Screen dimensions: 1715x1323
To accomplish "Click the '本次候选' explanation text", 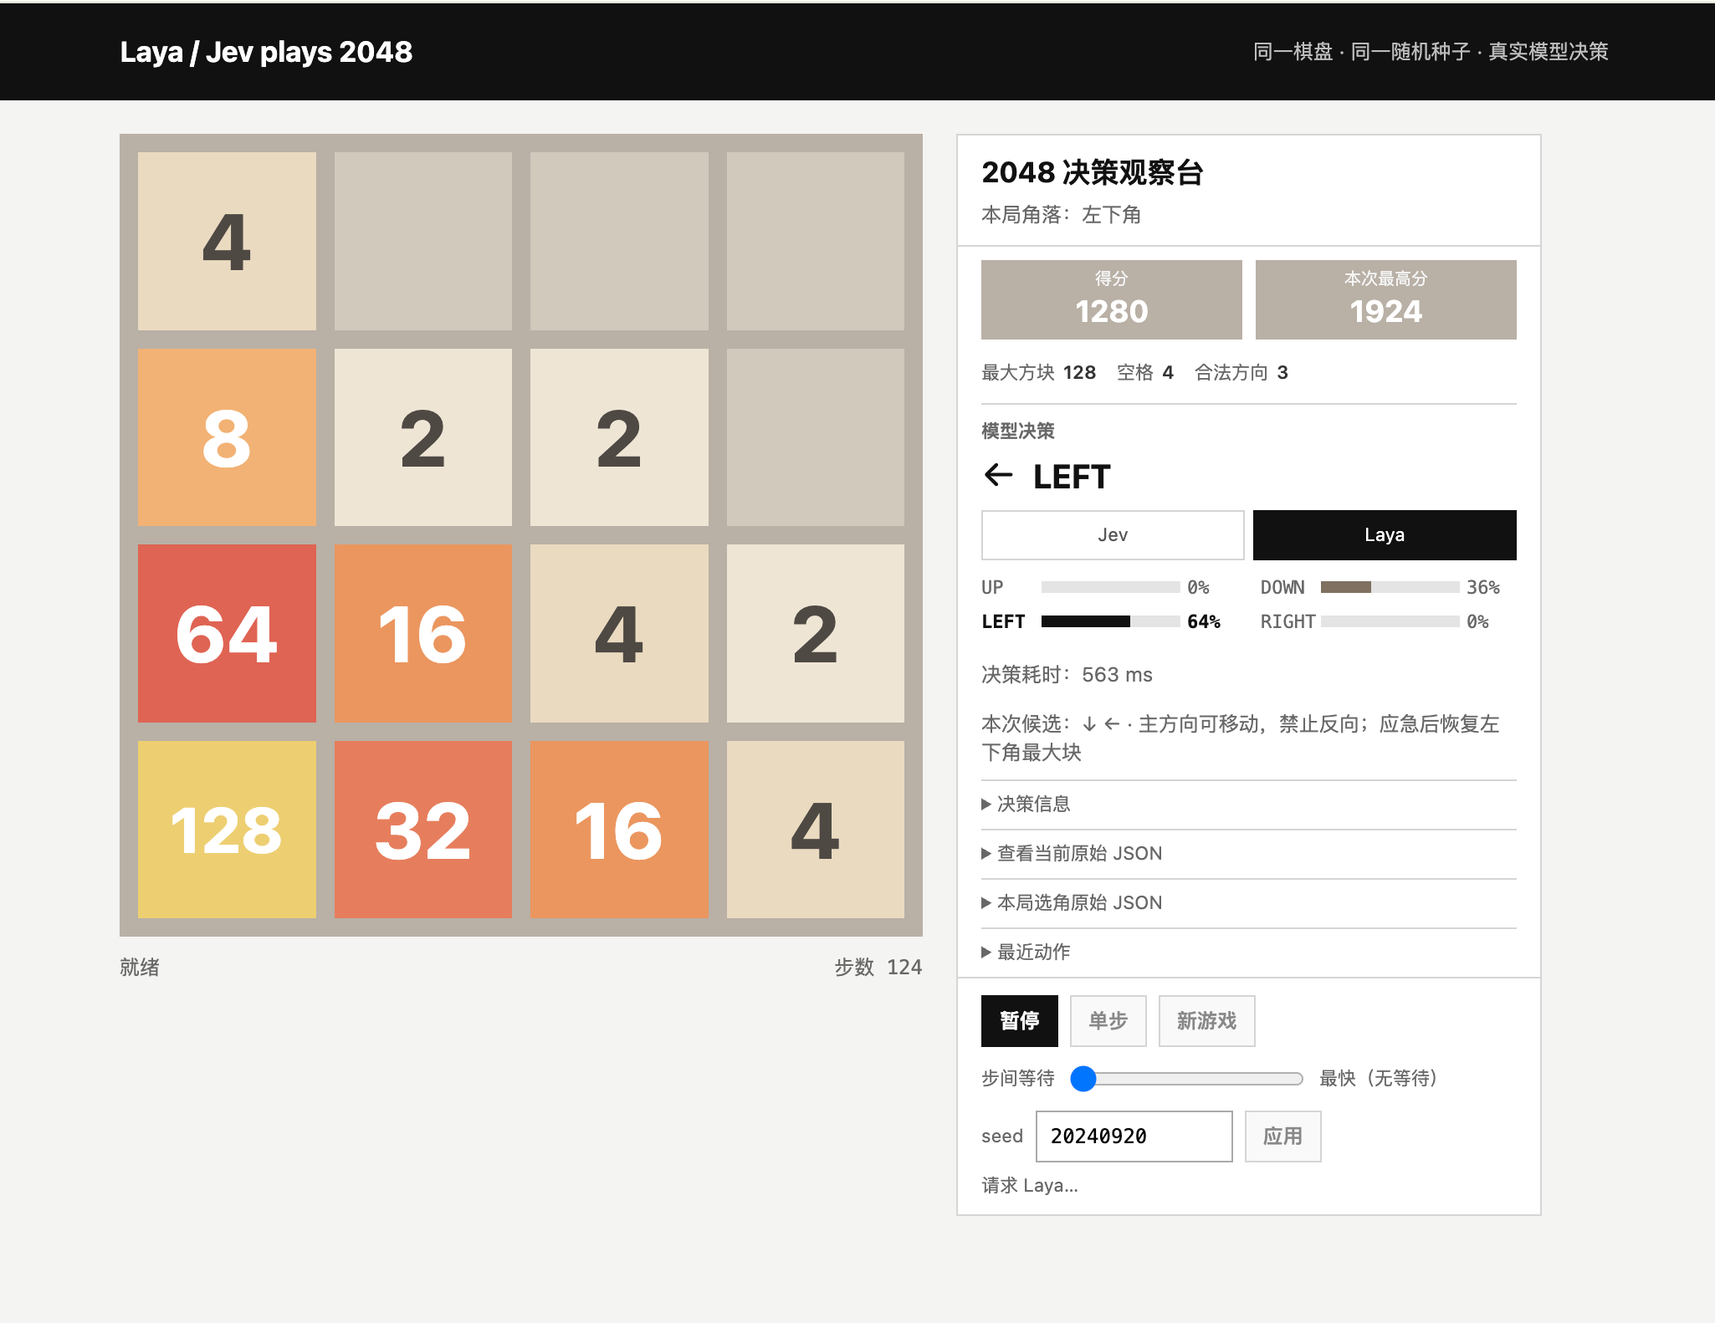I will coord(1241,738).
